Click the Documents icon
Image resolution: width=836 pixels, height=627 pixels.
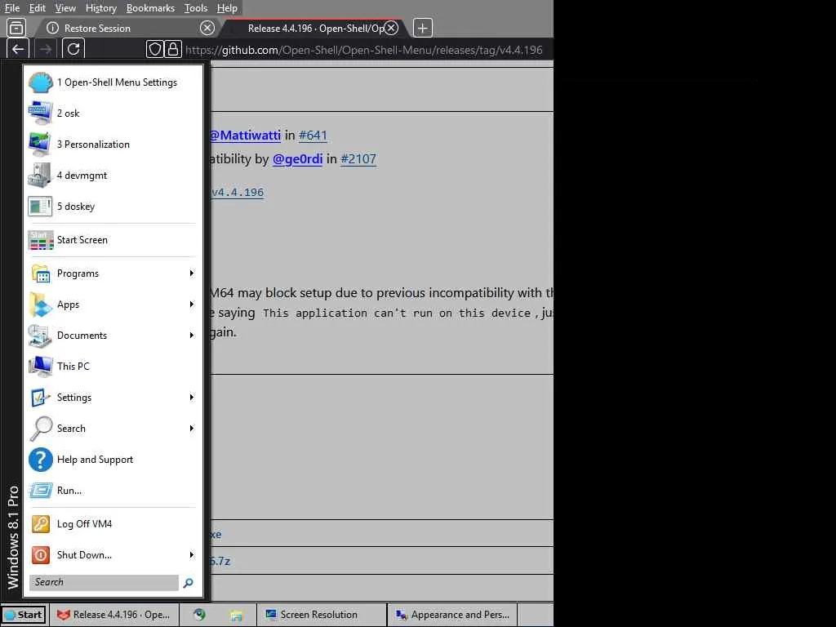[x=41, y=336]
